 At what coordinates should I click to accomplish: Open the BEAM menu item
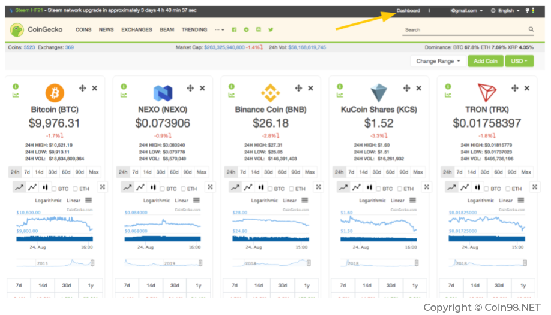click(x=167, y=30)
